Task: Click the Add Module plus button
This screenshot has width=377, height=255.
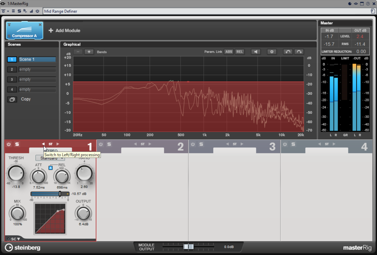Action: point(51,31)
